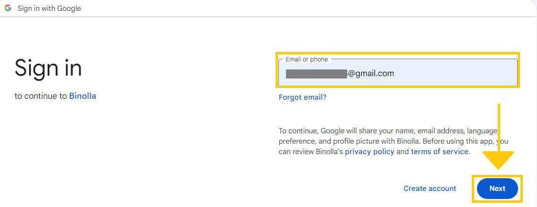Click the Google "G" logo icon
The height and width of the screenshot is (207, 537).
click(x=8, y=8)
